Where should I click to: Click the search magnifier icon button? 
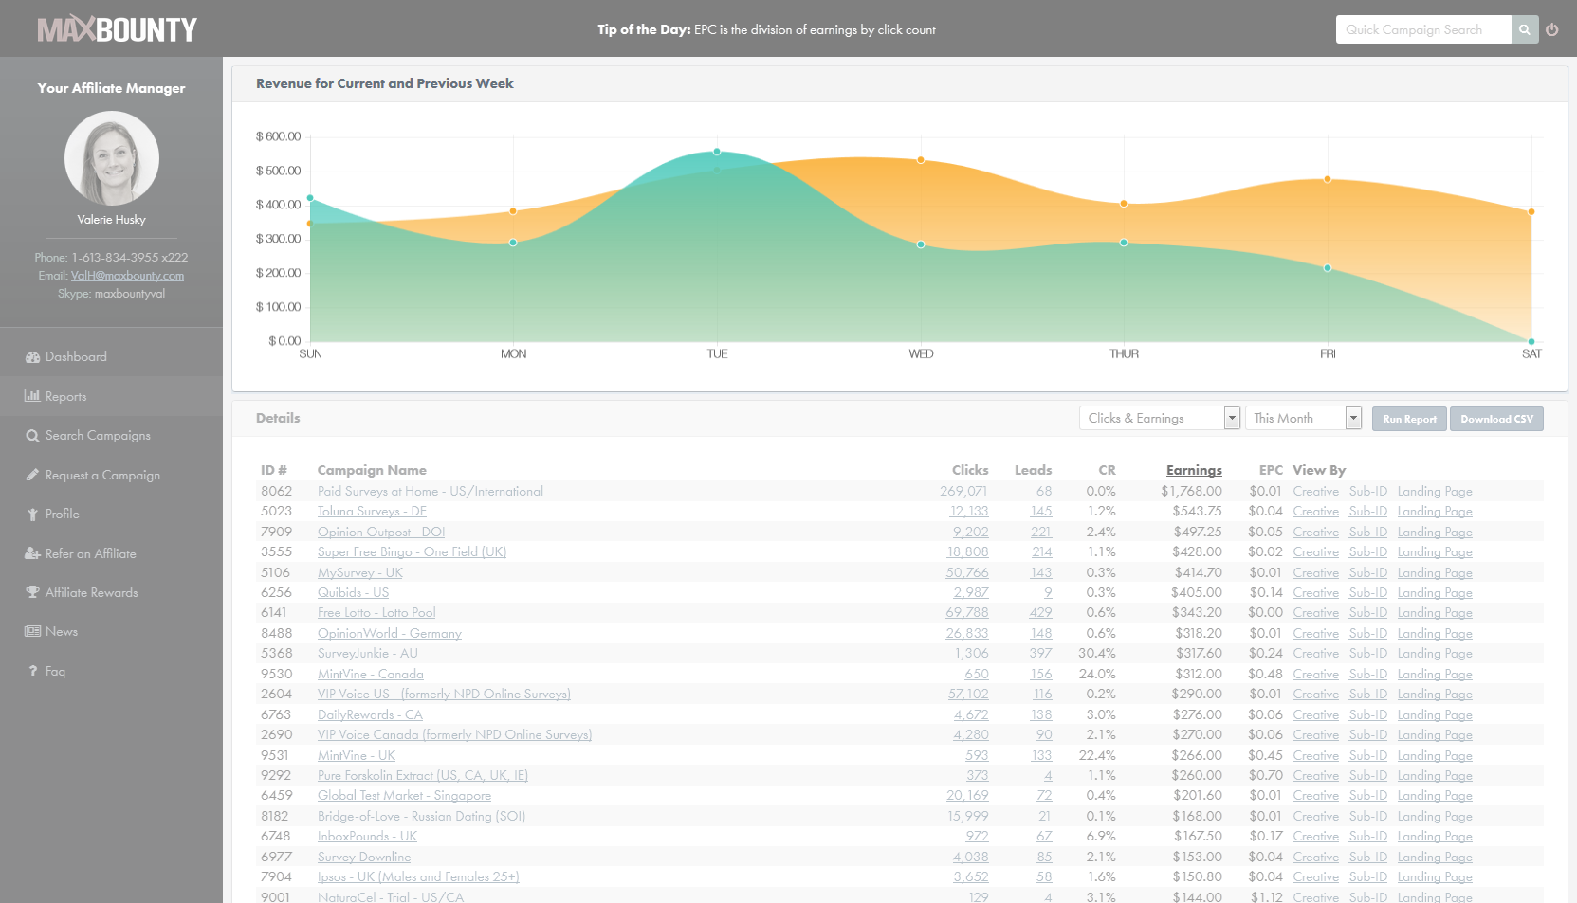[1524, 29]
